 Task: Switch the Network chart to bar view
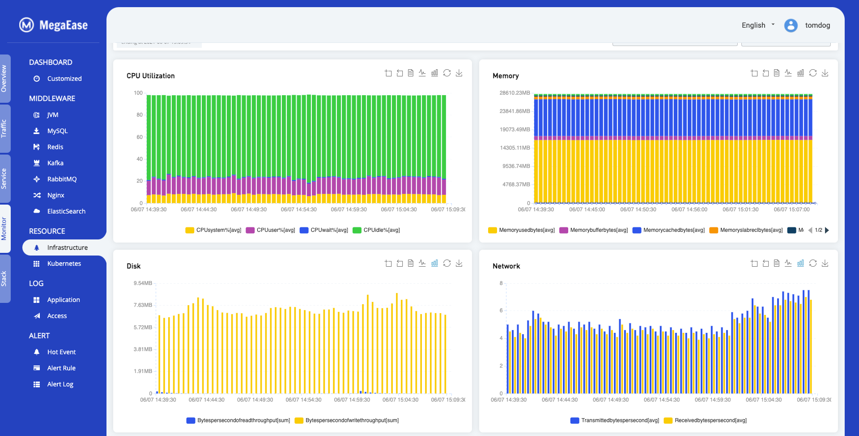[800, 264]
